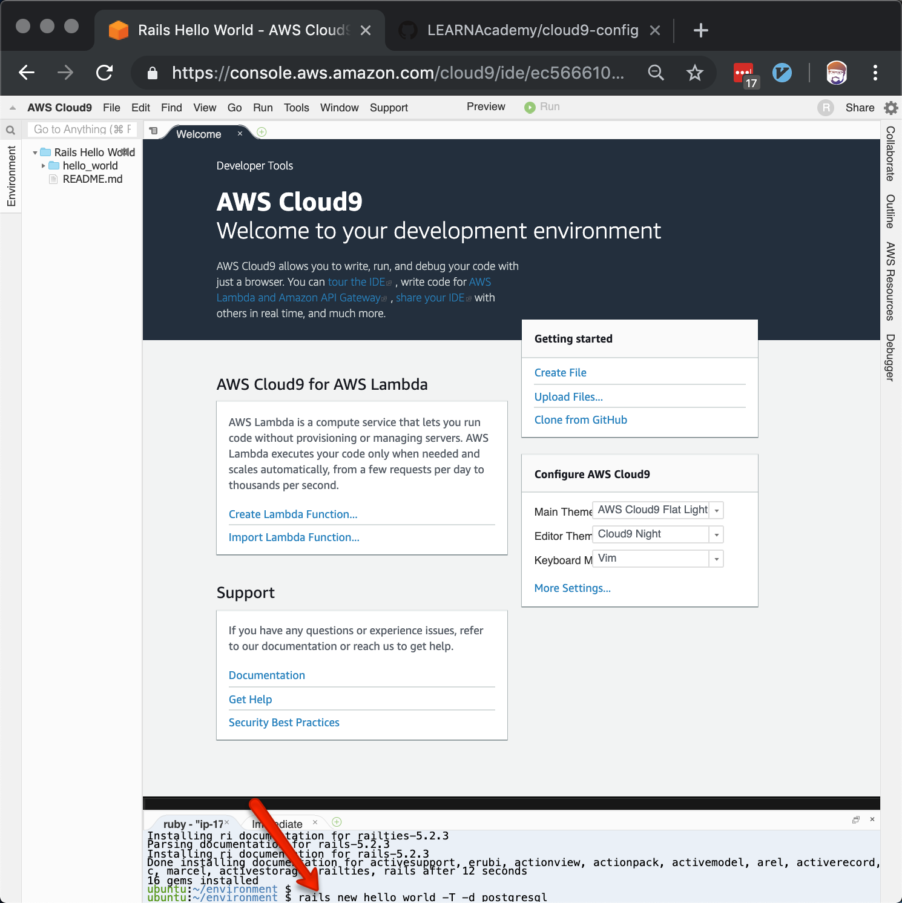Screen dimensions: 902x903
Task: Focus the Go to Anything search field
Action: click(82, 130)
